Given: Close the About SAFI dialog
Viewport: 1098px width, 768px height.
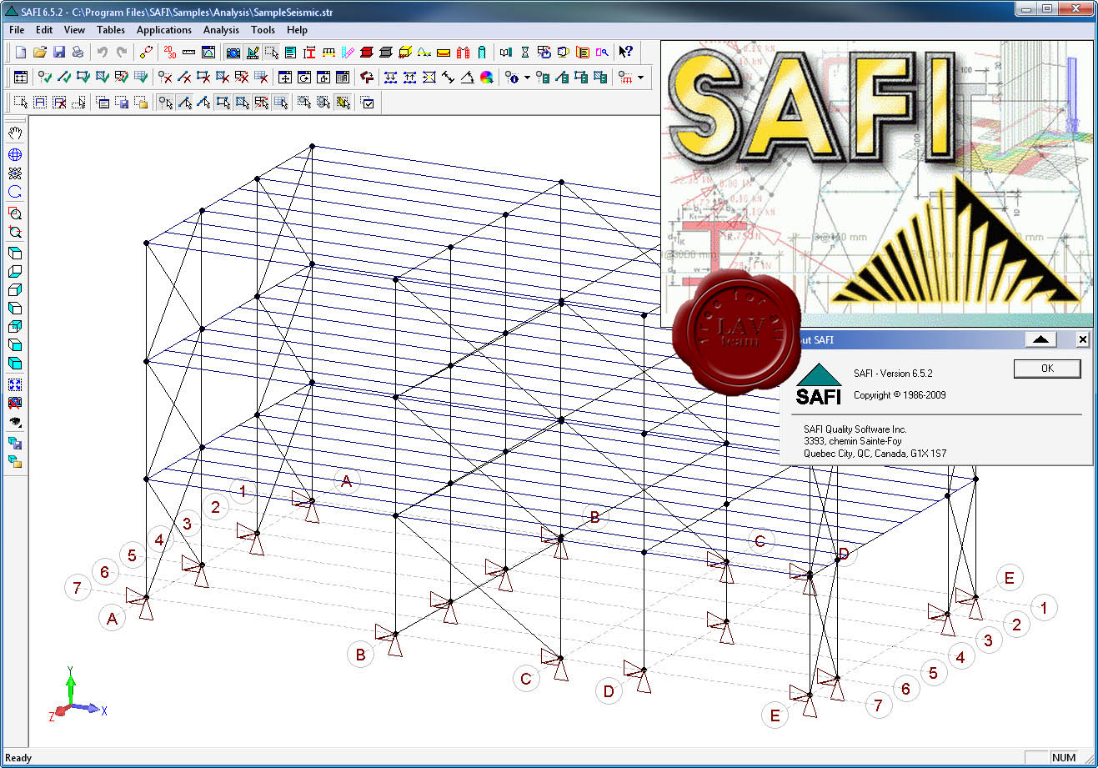Looking at the screenshot, I should 1082,339.
